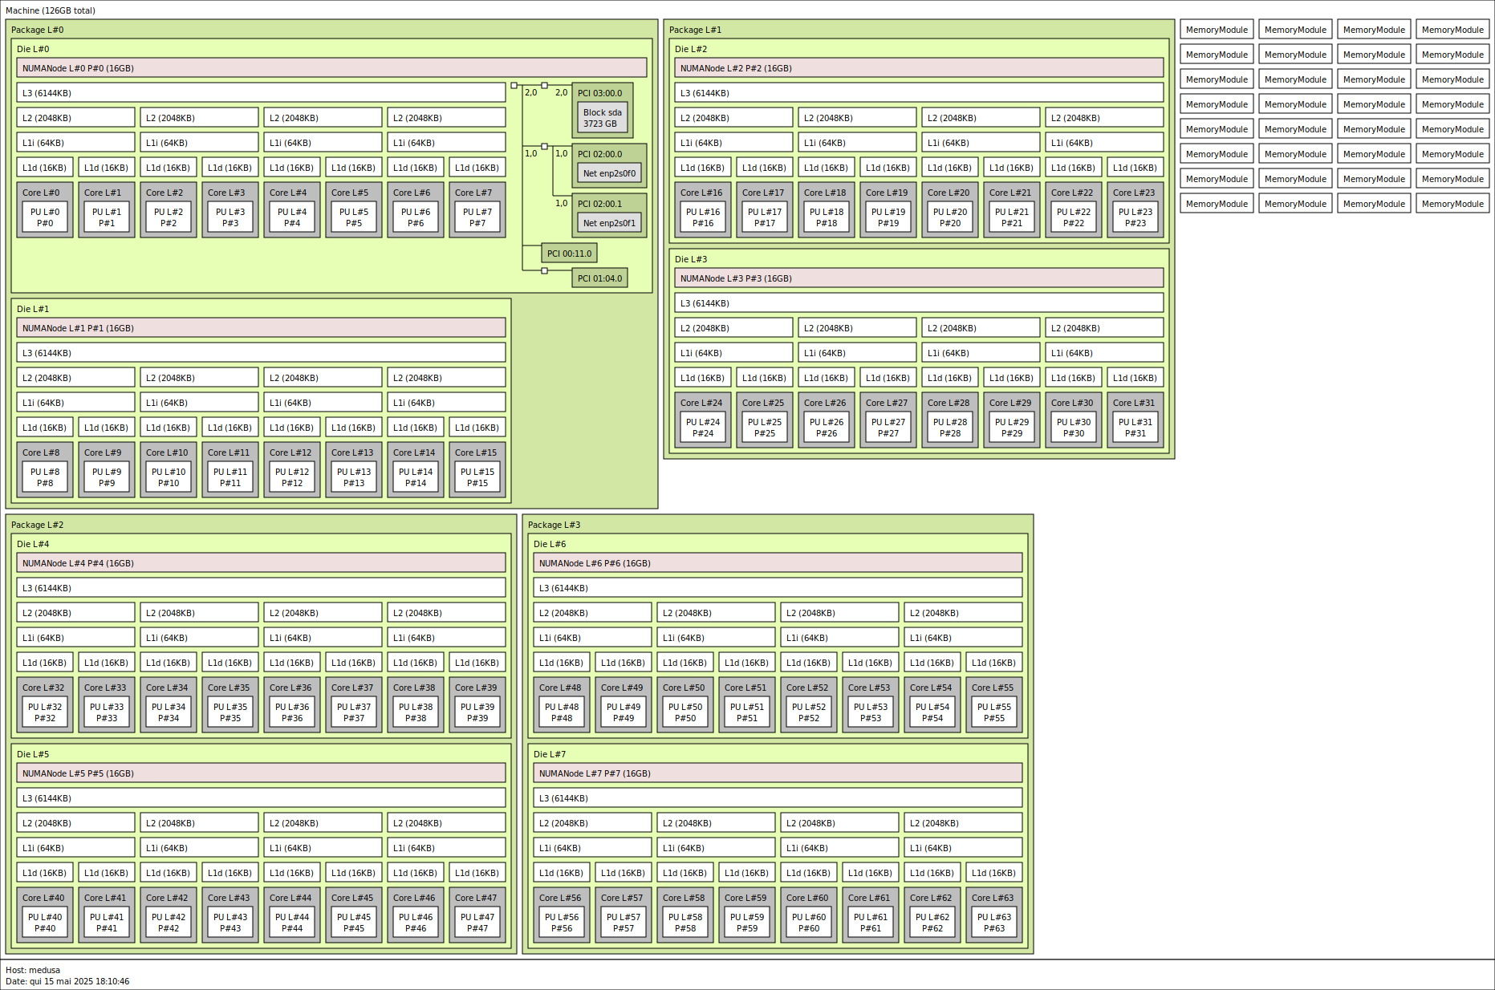Click the PCI 03:00.0 device box
The image size is (1495, 990).
599,93
